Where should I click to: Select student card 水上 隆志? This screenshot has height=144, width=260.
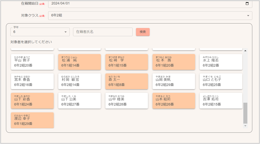[x=221, y=62]
